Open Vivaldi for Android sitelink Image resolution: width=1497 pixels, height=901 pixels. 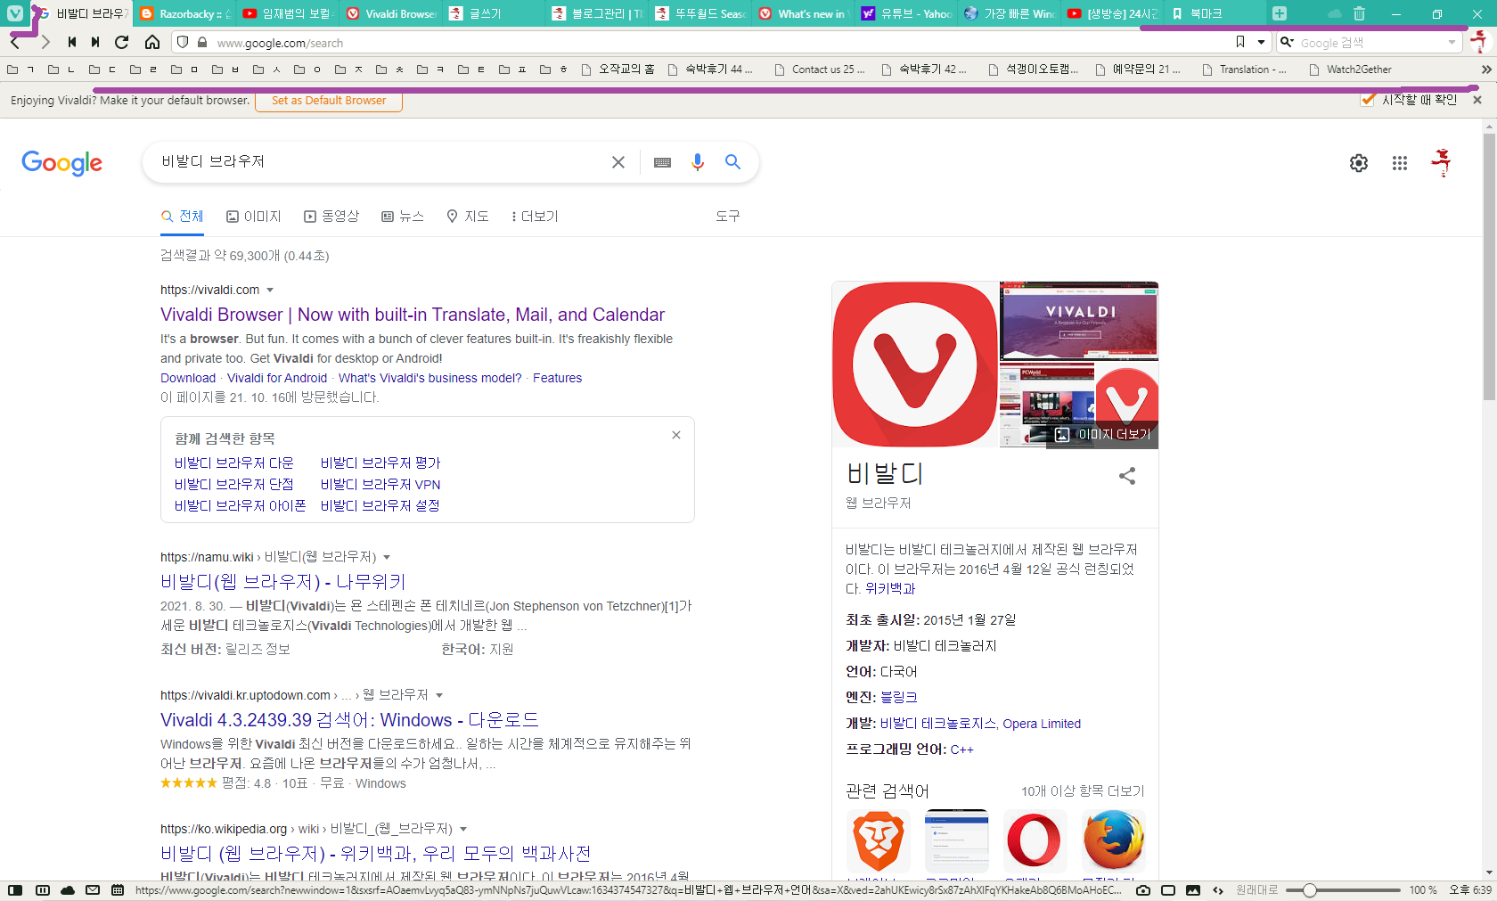click(x=277, y=378)
